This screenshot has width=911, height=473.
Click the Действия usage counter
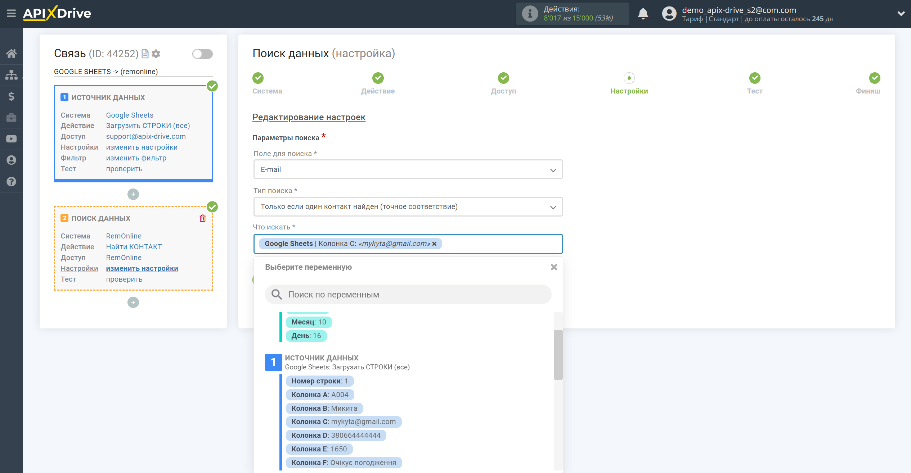(x=573, y=14)
